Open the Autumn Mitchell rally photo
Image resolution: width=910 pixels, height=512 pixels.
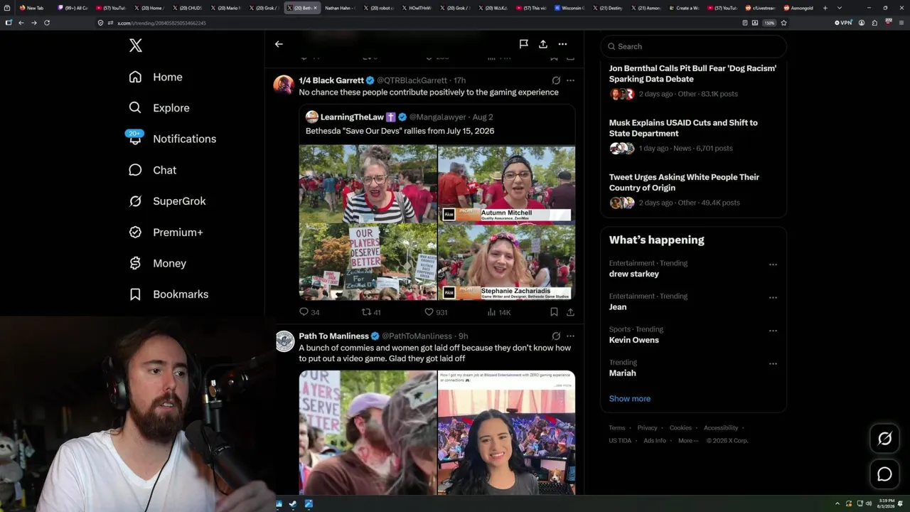tap(506, 183)
